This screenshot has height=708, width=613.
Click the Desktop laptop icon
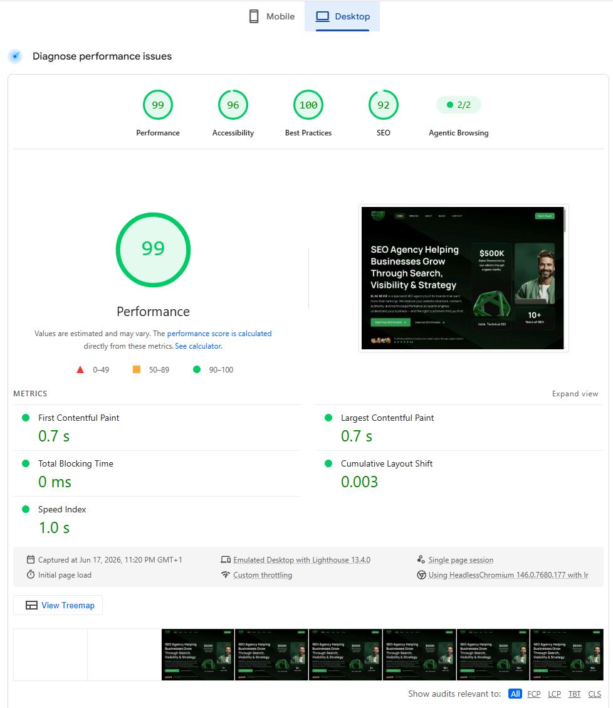coord(322,16)
